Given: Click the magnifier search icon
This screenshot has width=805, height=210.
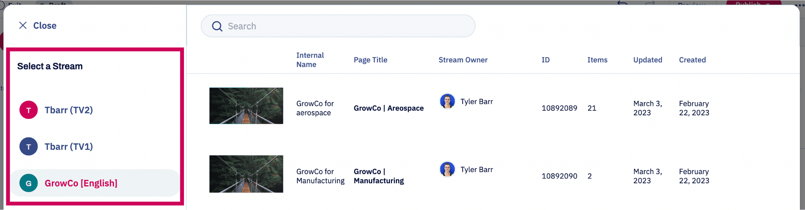Looking at the screenshot, I should (x=217, y=26).
